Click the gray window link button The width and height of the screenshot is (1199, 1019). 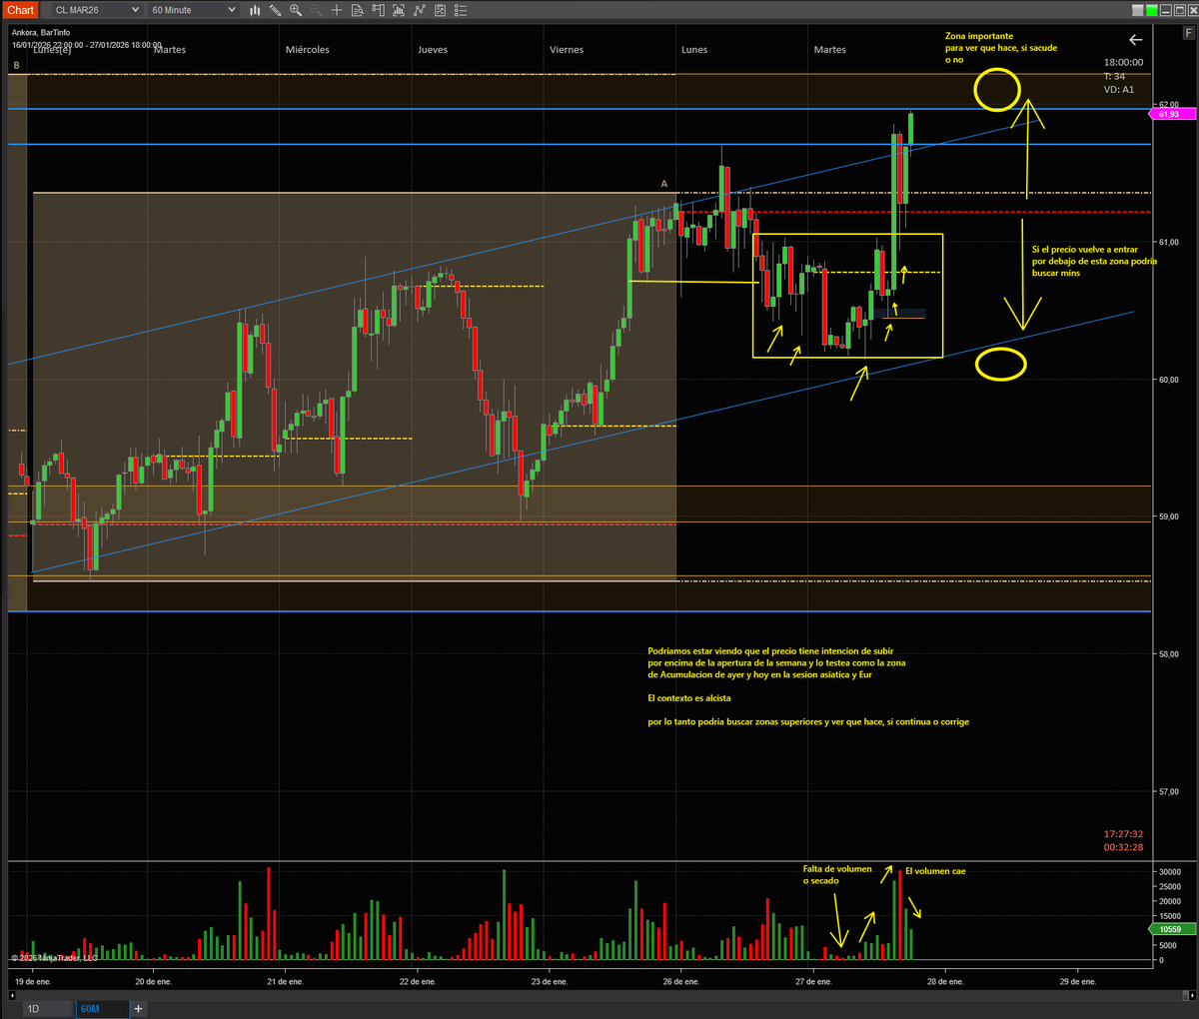click(x=1138, y=10)
